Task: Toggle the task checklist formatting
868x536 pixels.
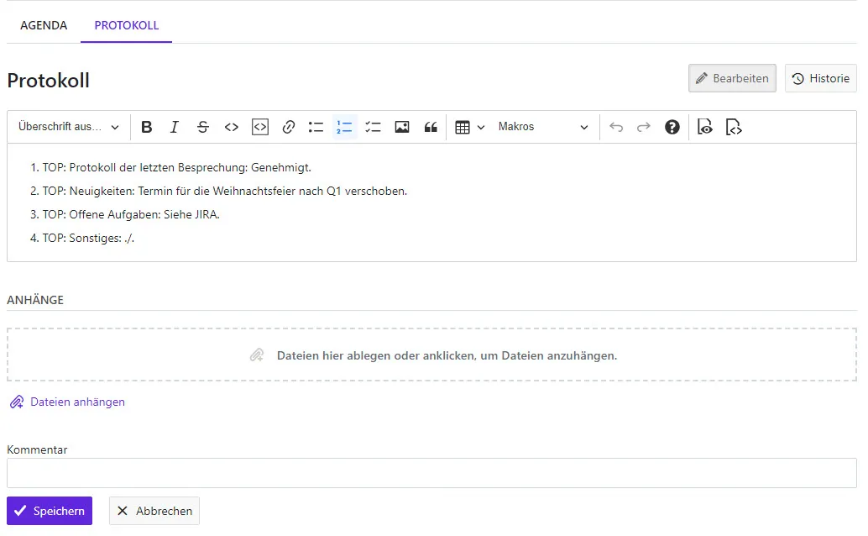Action: [x=374, y=127]
